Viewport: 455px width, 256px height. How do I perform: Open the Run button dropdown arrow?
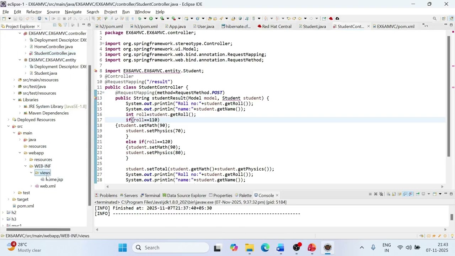(156, 18)
